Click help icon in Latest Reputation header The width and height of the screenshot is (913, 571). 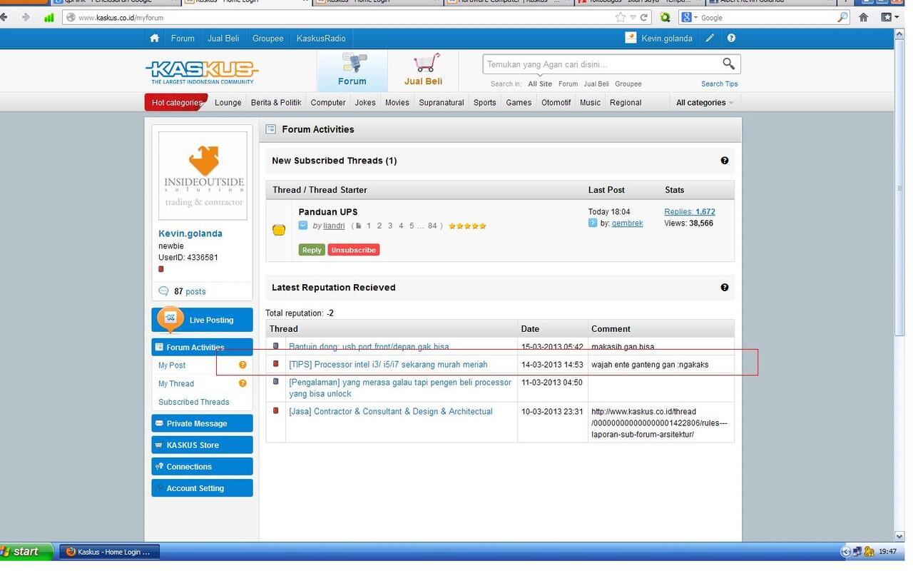click(x=725, y=288)
